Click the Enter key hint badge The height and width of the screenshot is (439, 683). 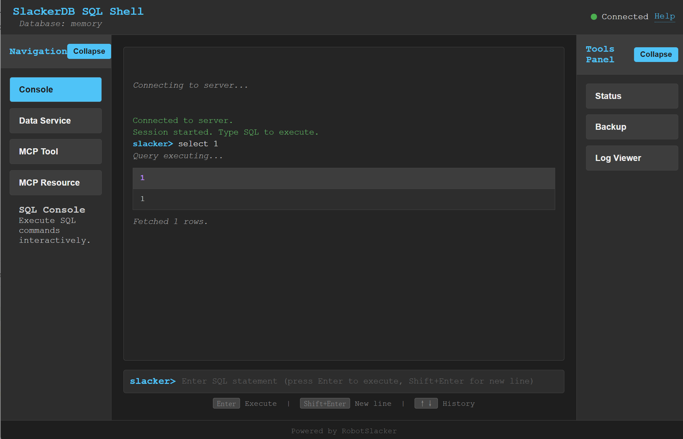point(226,403)
